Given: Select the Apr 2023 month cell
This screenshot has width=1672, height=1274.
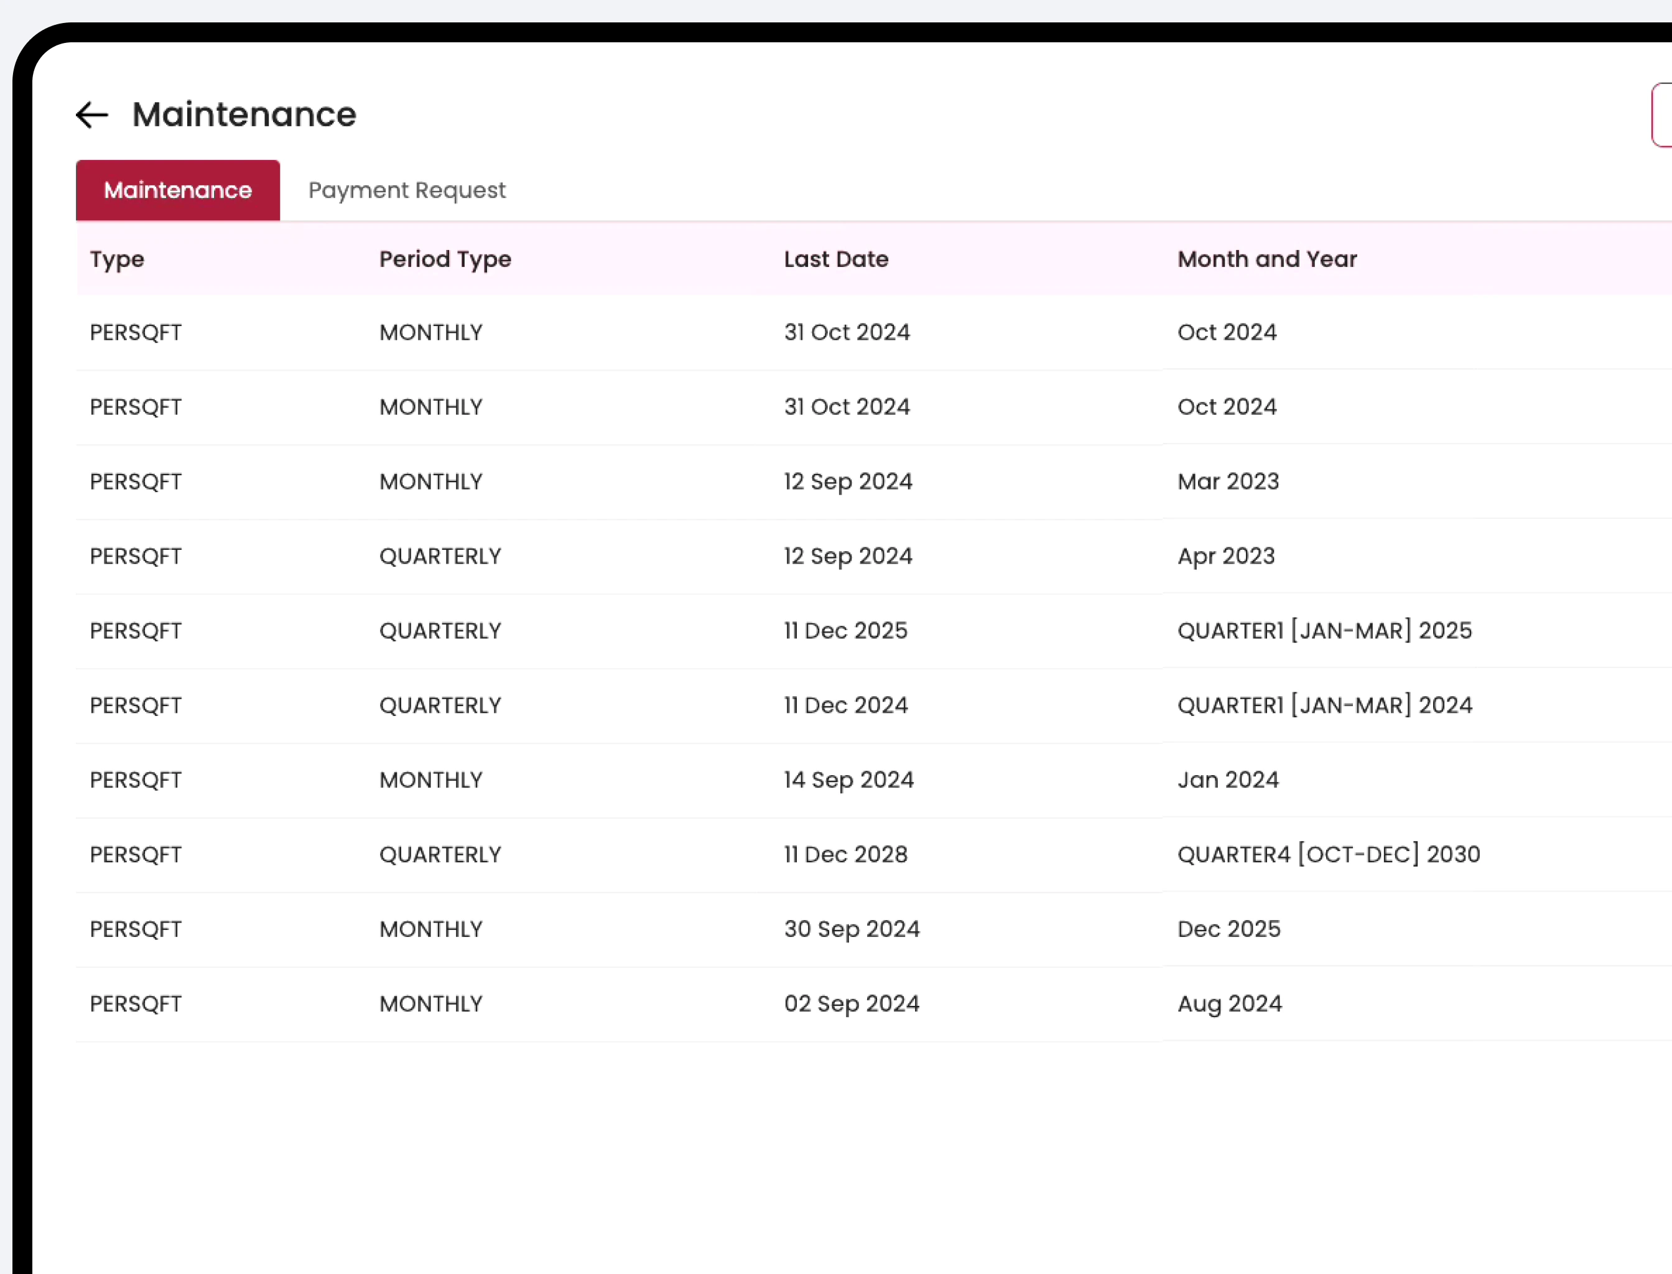Looking at the screenshot, I should [x=1225, y=556].
